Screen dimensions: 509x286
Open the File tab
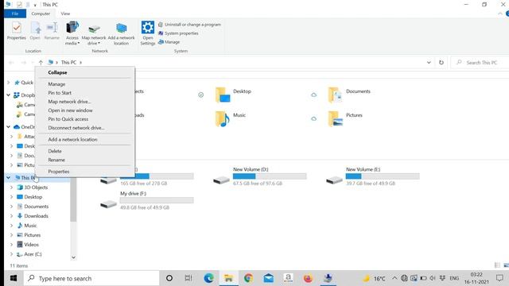point(15,14)
